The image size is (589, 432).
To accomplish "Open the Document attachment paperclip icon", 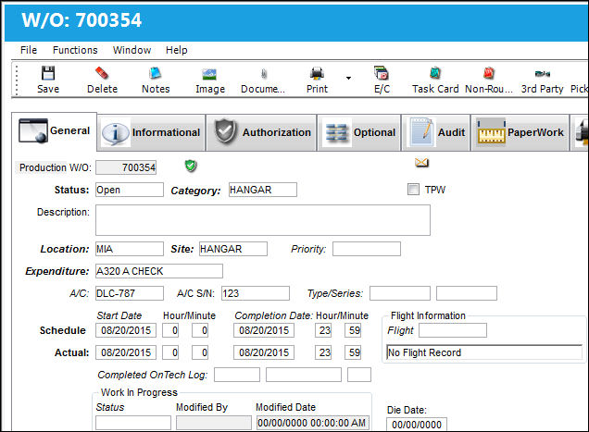I will click(264, 74).
